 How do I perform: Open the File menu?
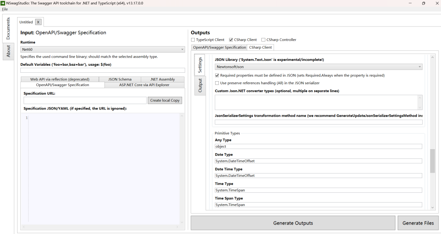tap(5, 9)
